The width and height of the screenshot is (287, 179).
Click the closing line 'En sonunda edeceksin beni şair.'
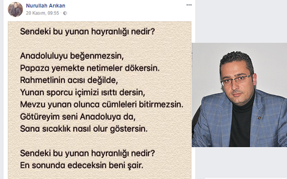click(82, 165)
